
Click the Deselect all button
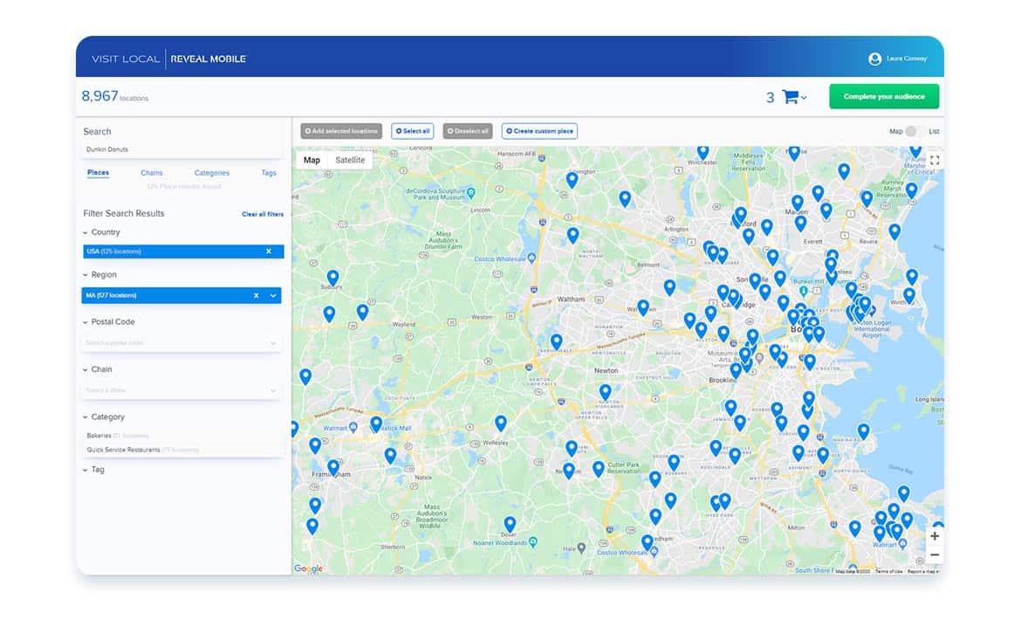468,131
